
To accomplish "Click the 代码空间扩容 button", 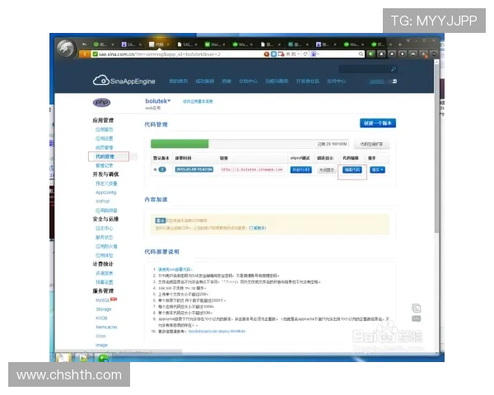I will click(372, 144).
